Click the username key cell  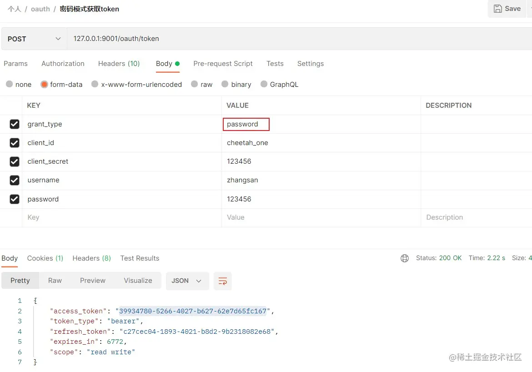pyautogui.click(x=122, y=180)
